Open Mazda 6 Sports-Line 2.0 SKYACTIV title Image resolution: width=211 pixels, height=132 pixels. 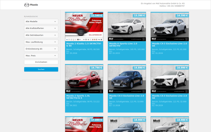(x=123, y=45)
